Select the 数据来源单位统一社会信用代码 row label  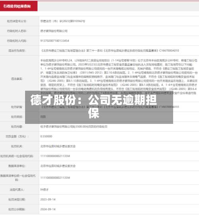pyautogui.click(x=18, y=178)
